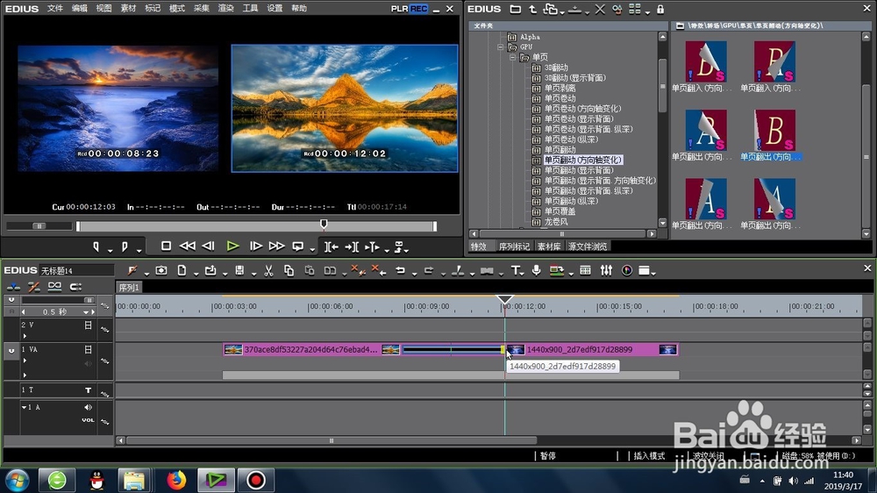877x493 pixels.
Task: Open the timeline scale dropdown at 0.5 秒
Action: (86, 312)
